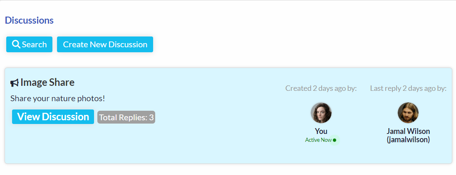
Task: Click the Discussions heading link
Action: (30, 20)
